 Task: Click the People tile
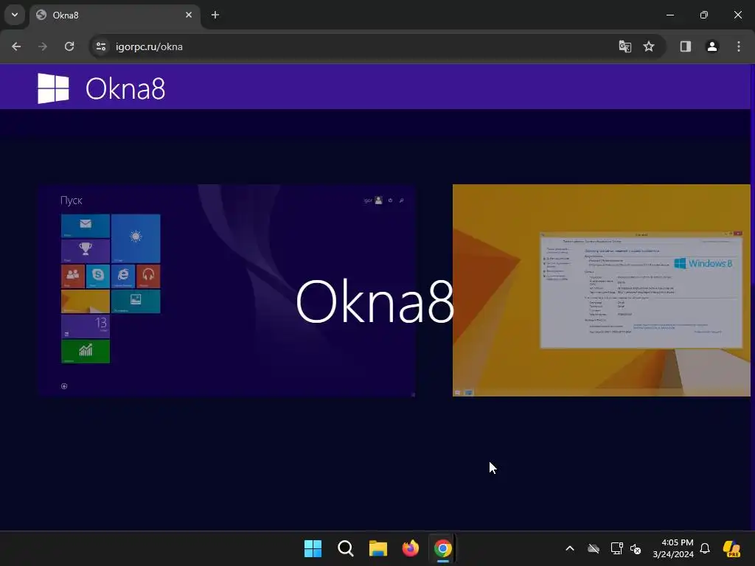pos(73,276)
